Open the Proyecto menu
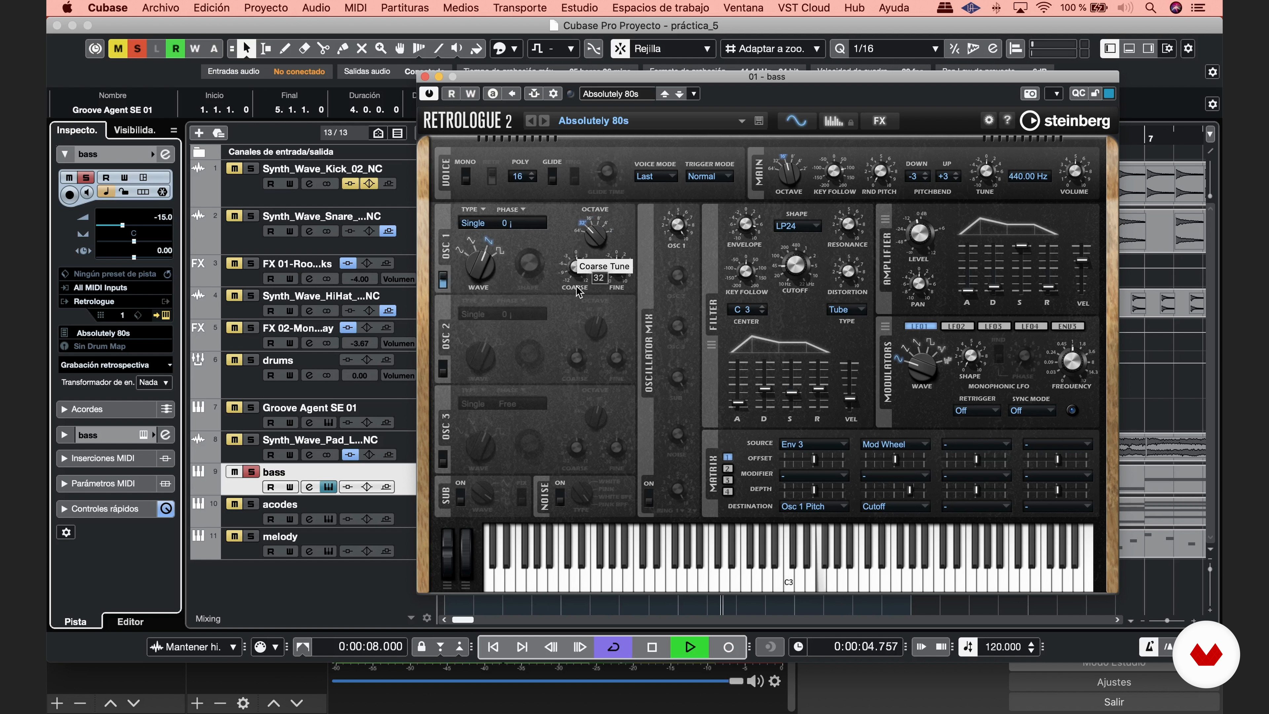1269x714 pixels. [x=266, y=8]
